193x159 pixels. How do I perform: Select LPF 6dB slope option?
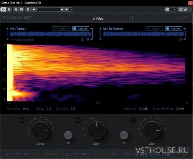[x=96, y=154]
